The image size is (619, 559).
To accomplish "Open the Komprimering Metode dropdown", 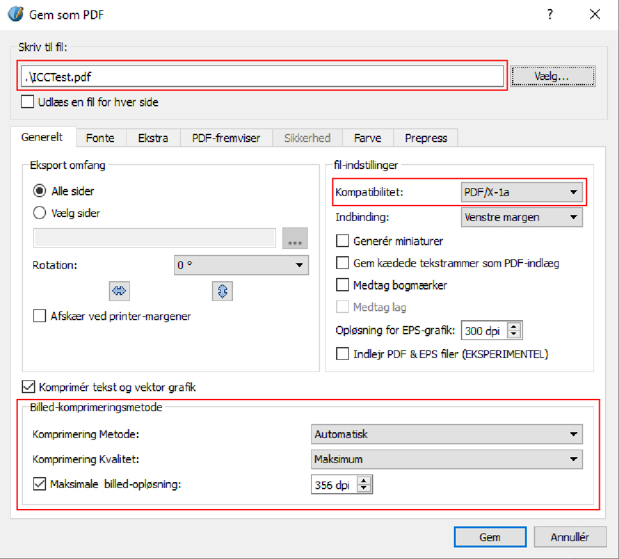I will click(446, 434).
